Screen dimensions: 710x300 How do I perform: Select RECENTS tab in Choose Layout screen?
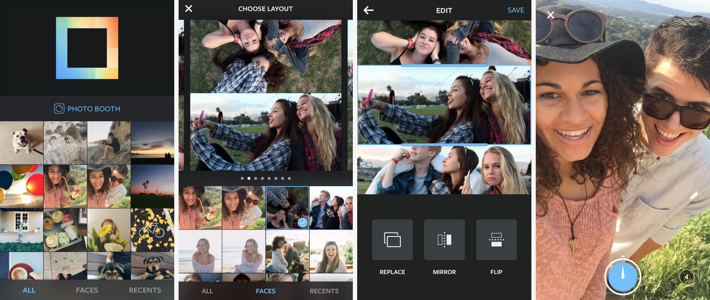[324, 291]
